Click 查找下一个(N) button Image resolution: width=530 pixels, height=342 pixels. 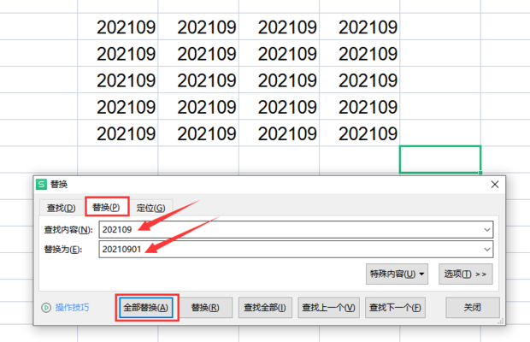pos(393,307)
